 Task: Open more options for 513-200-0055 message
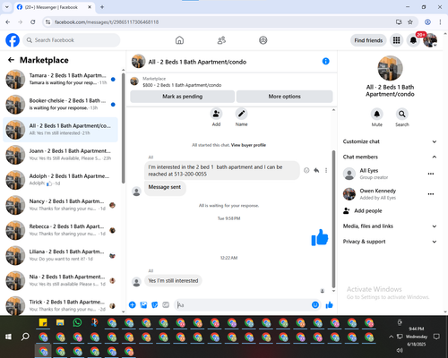click(326, 170)
